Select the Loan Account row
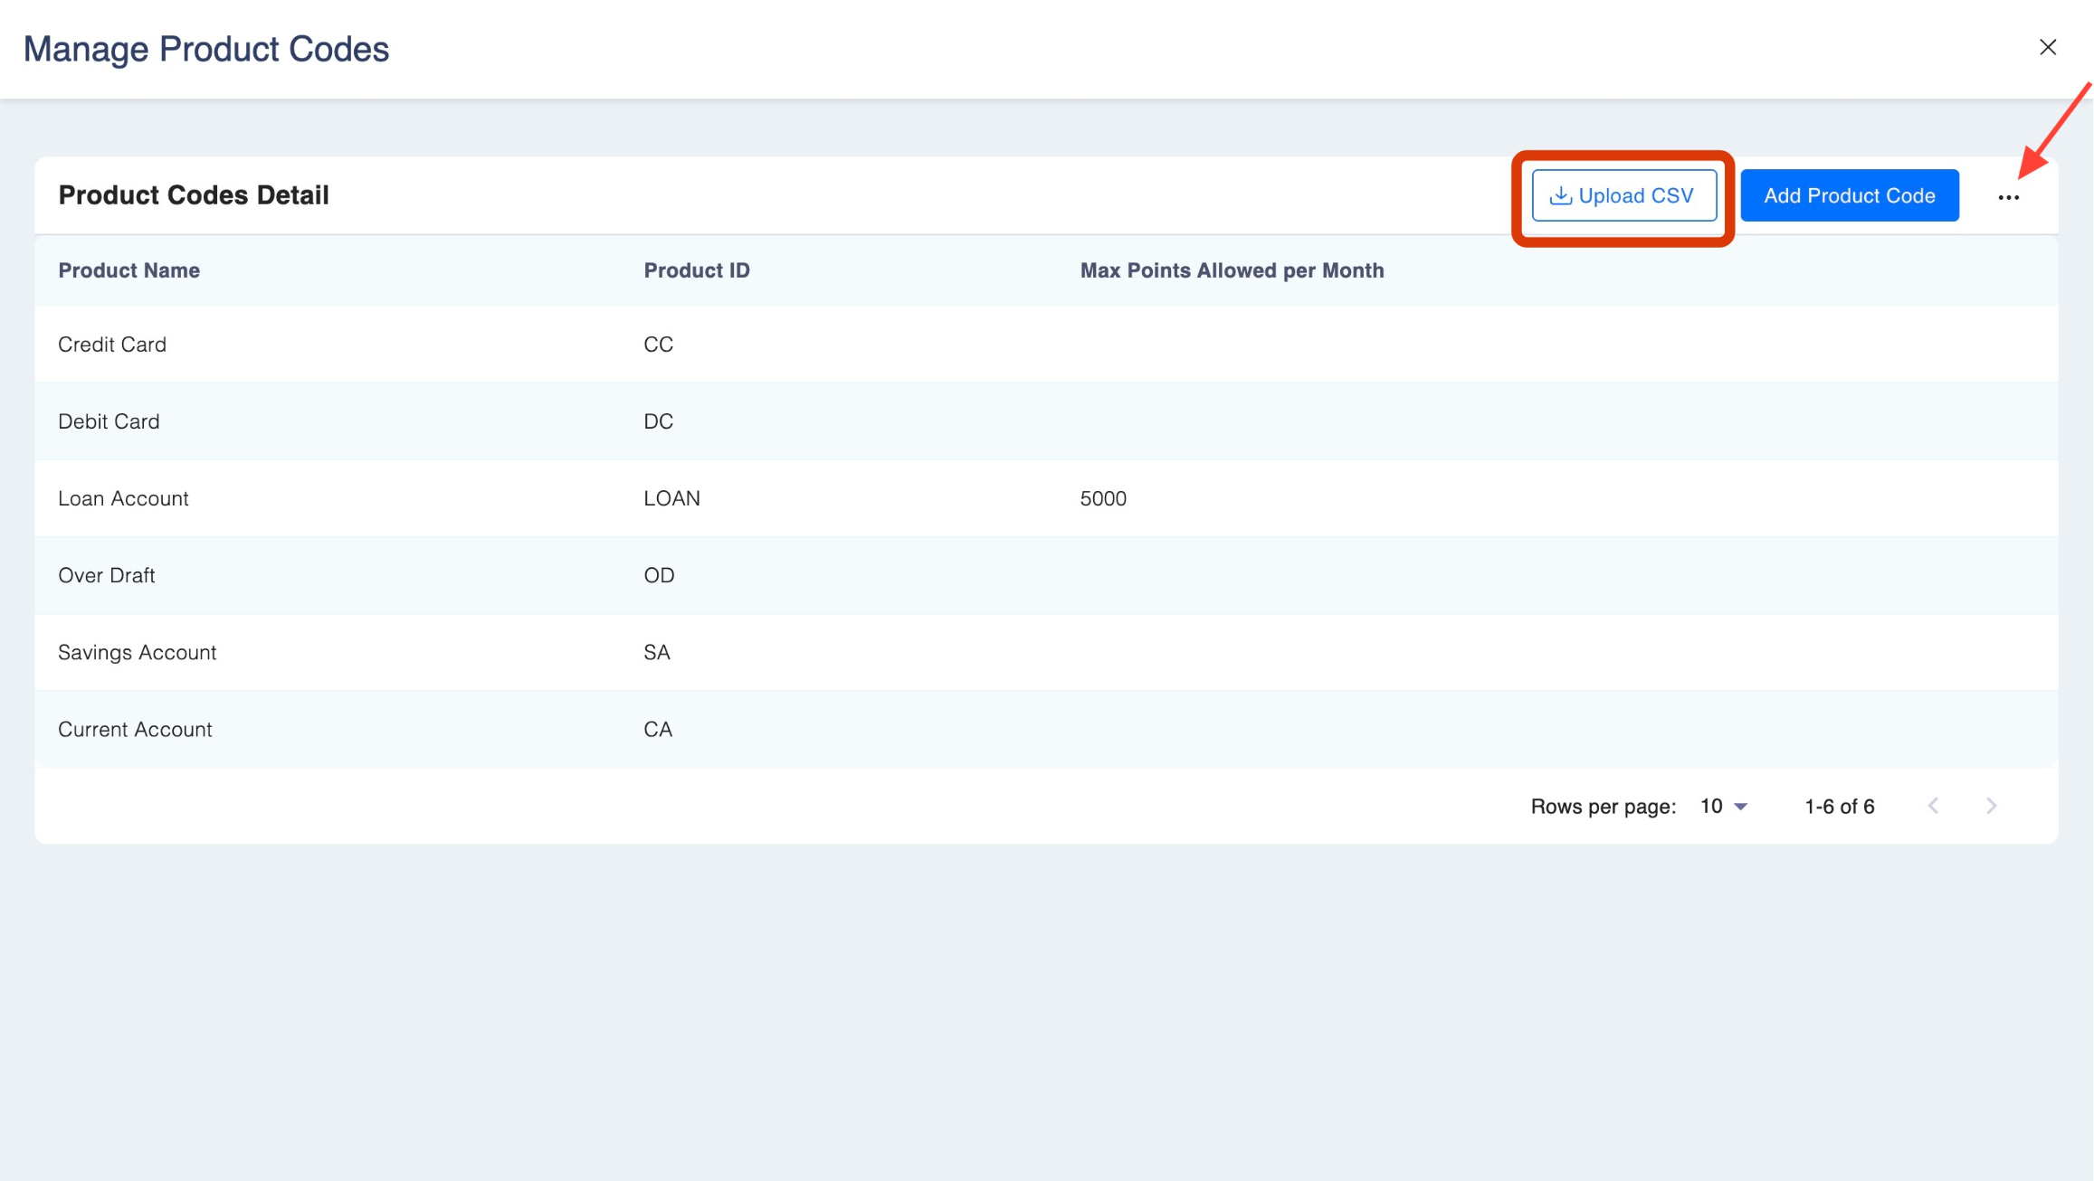The width and height of the screenshot is (2094, 1181). (x=123, y=498)
